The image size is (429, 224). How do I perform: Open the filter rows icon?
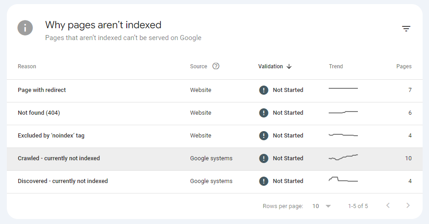[406, 28]
